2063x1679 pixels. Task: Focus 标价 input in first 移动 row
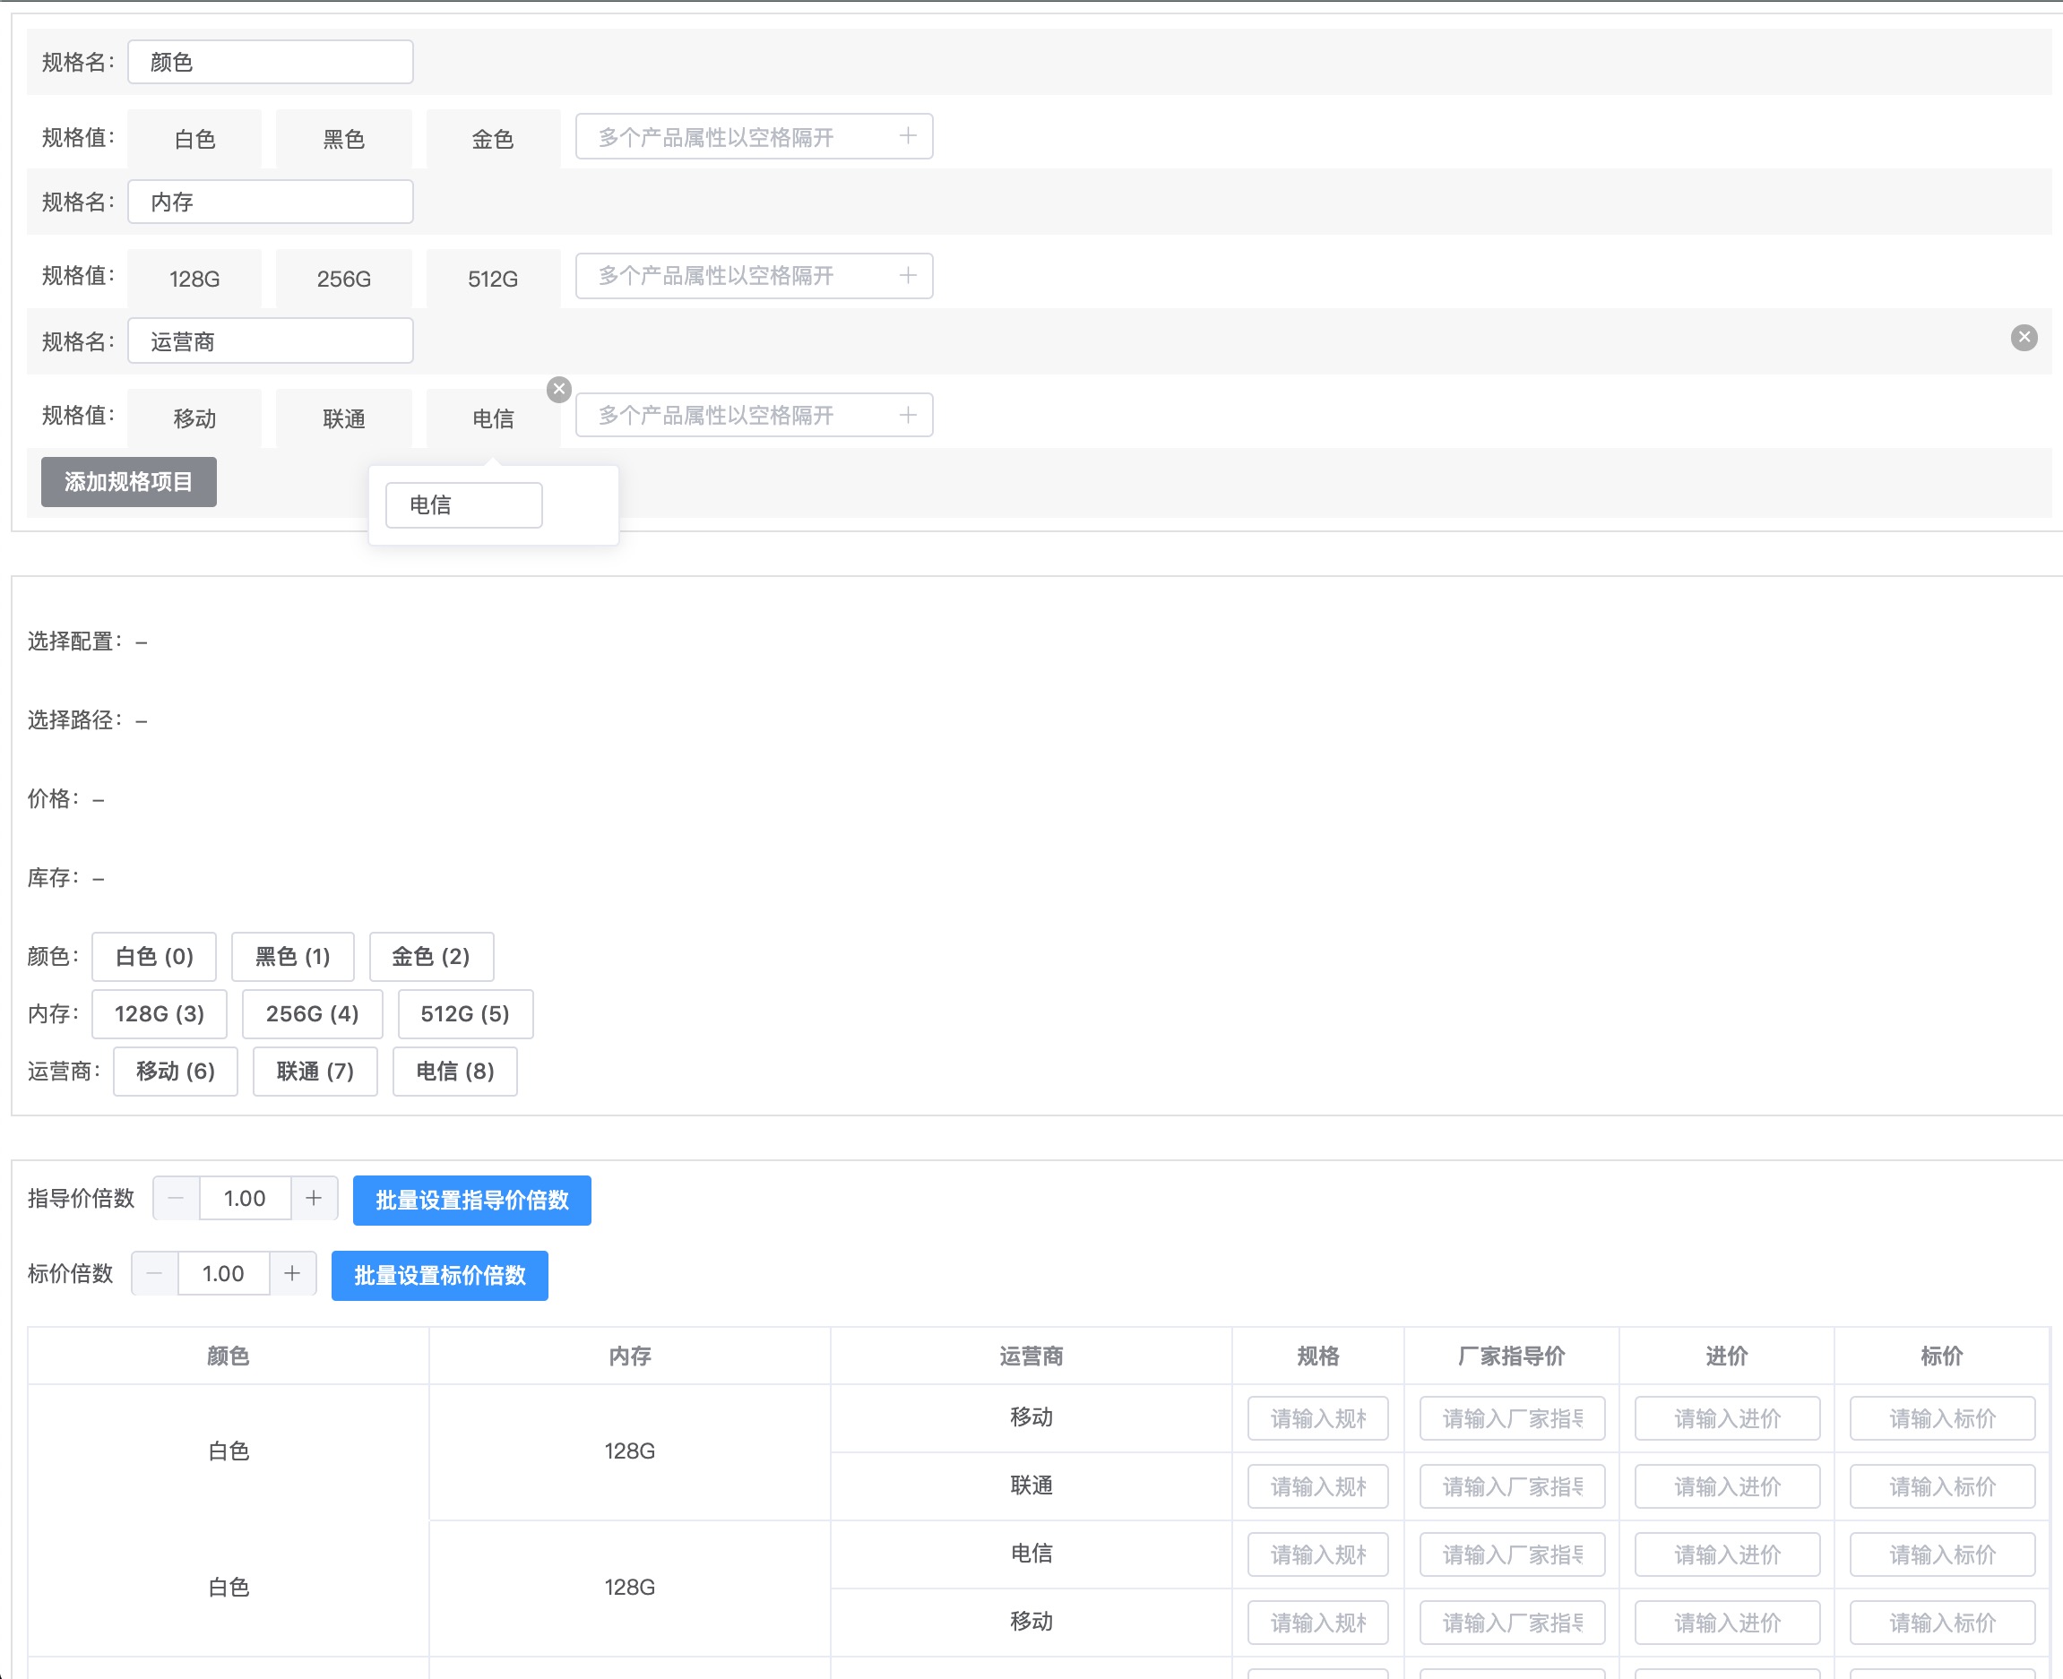pos(1942,1418)
